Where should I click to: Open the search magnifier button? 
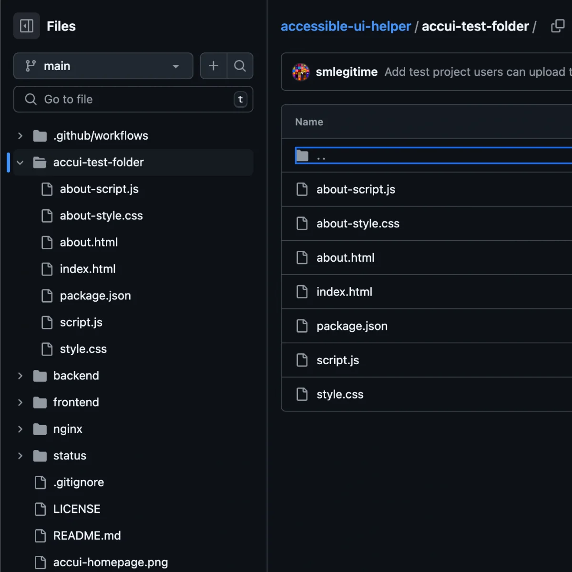(x=240, y=66)
